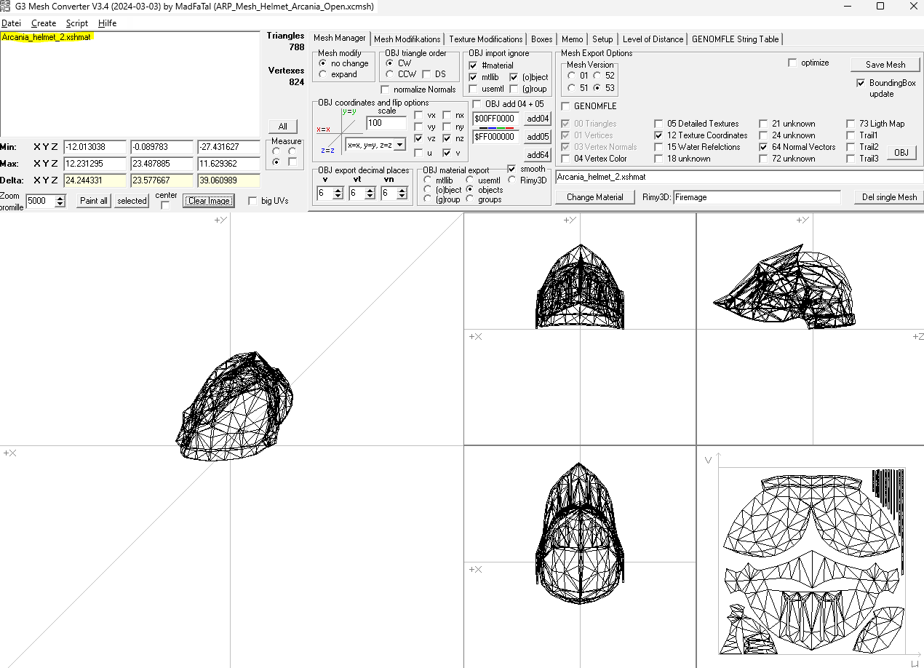The width and height of the screenshot is (924, 668).
Task: Open the Datei menu
Action: coord(11,23)
